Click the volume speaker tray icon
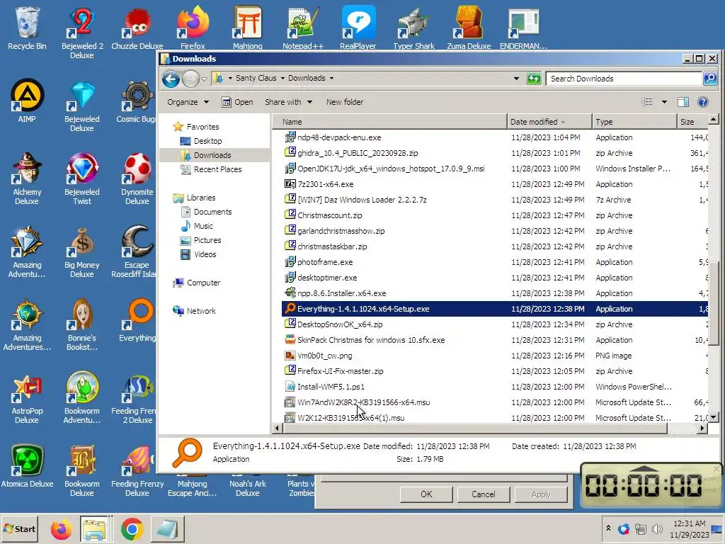The width and height of the screenshot is (725, 544). tap(656, 528)
